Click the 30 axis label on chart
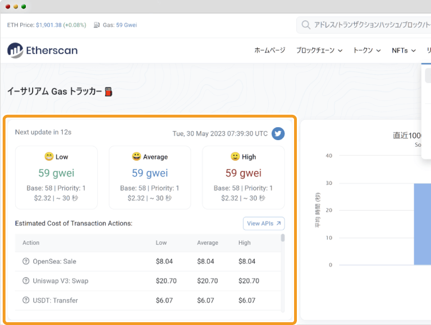Viewport: 431px width, 325px height. tap(329, 183)
